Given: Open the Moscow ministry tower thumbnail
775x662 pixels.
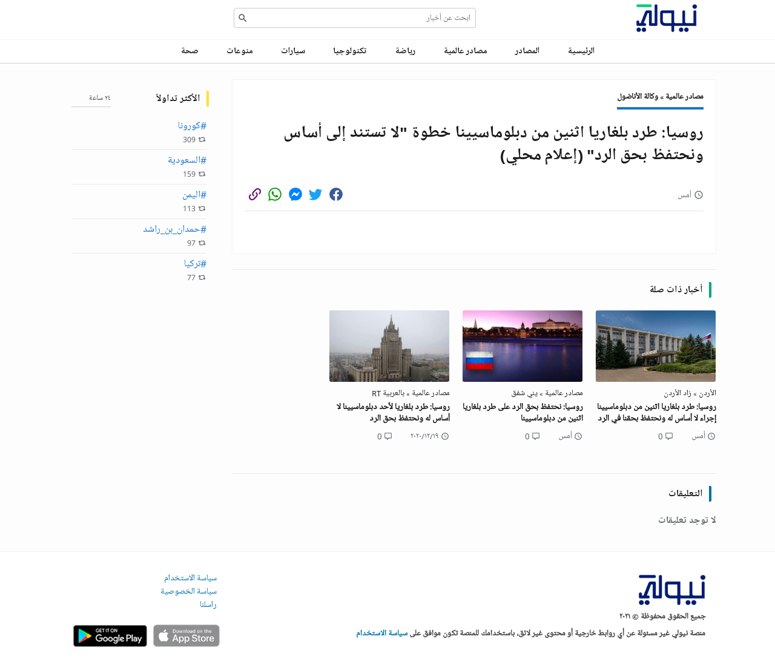Looking at the screenshot, I should 389,346.
